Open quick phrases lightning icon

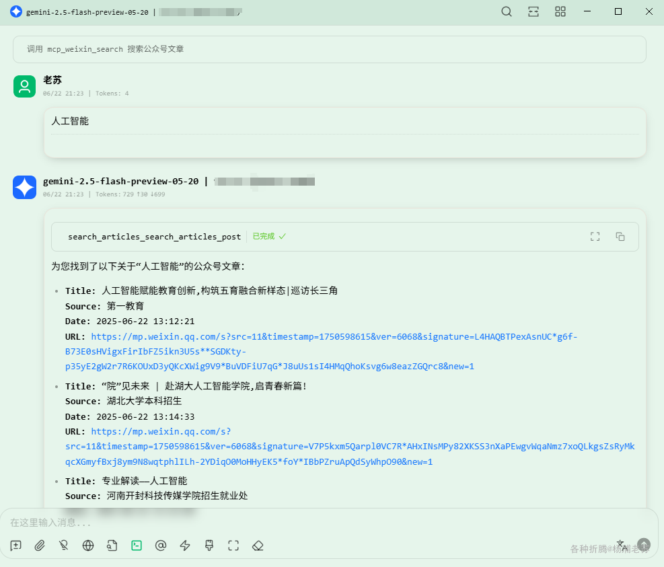coord(185,545)
